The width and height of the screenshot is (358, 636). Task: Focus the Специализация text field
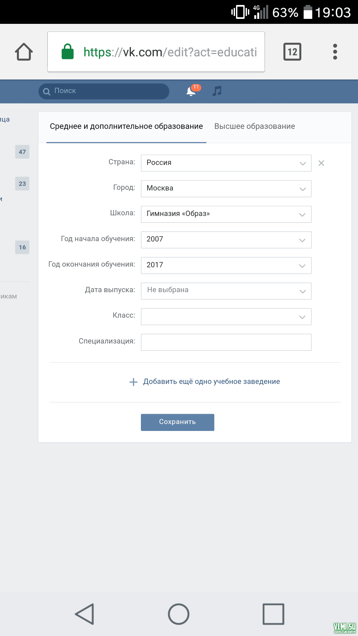[226, 342]
